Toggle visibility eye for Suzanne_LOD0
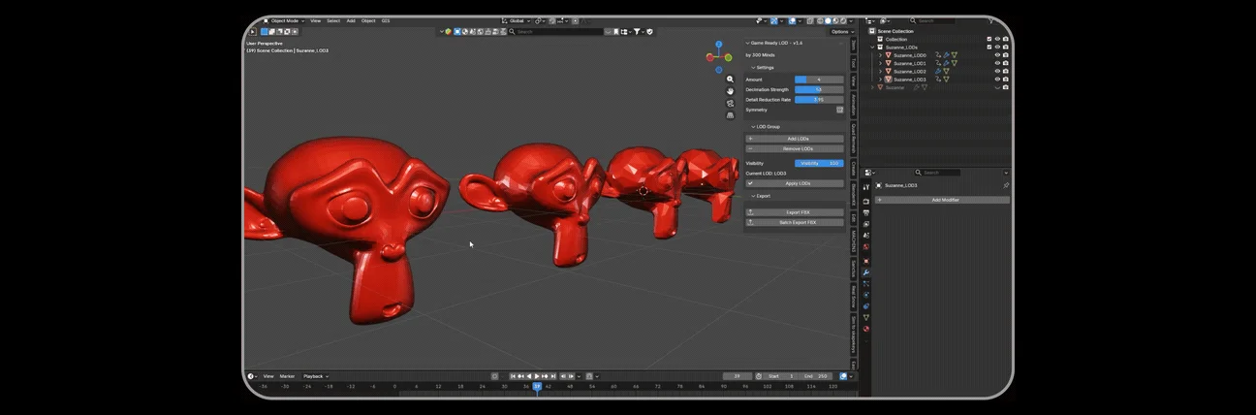 tap(997, 55)
